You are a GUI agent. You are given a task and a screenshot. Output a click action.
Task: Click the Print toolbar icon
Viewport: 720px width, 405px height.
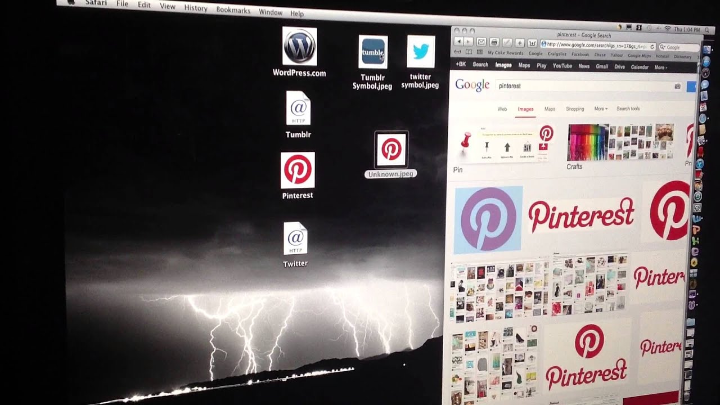(494, 42)
